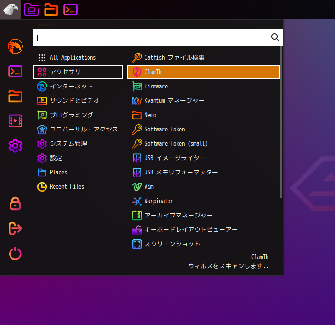Viewport: 335px width, 325px height.
Task: Select the インターネット category
Action: (x=78, y=87)
